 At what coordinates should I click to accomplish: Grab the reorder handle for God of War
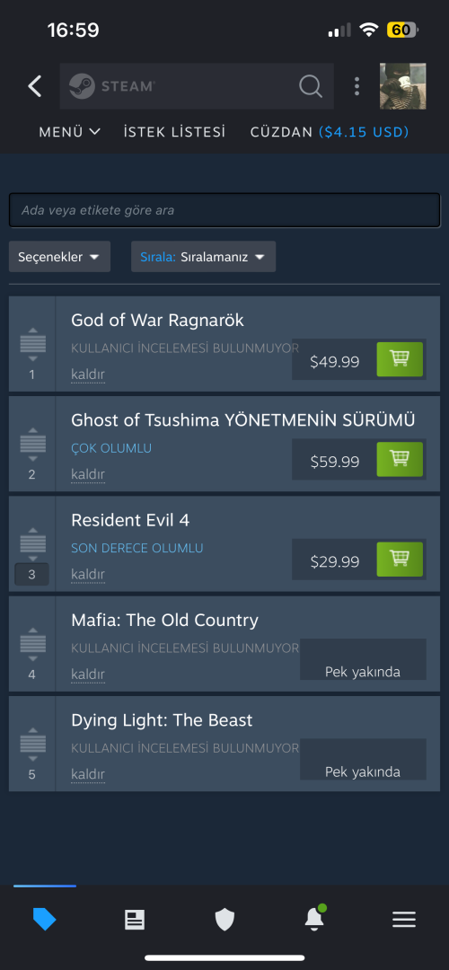point(33,344)
